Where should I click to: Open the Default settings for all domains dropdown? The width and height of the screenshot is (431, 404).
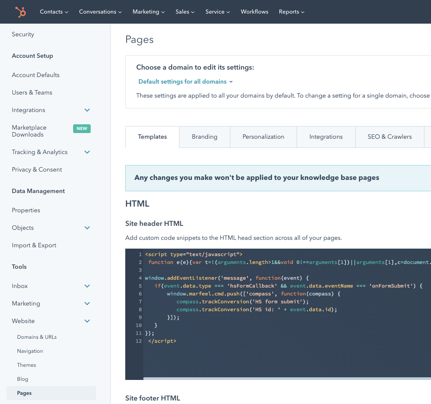tap(186, 81)
